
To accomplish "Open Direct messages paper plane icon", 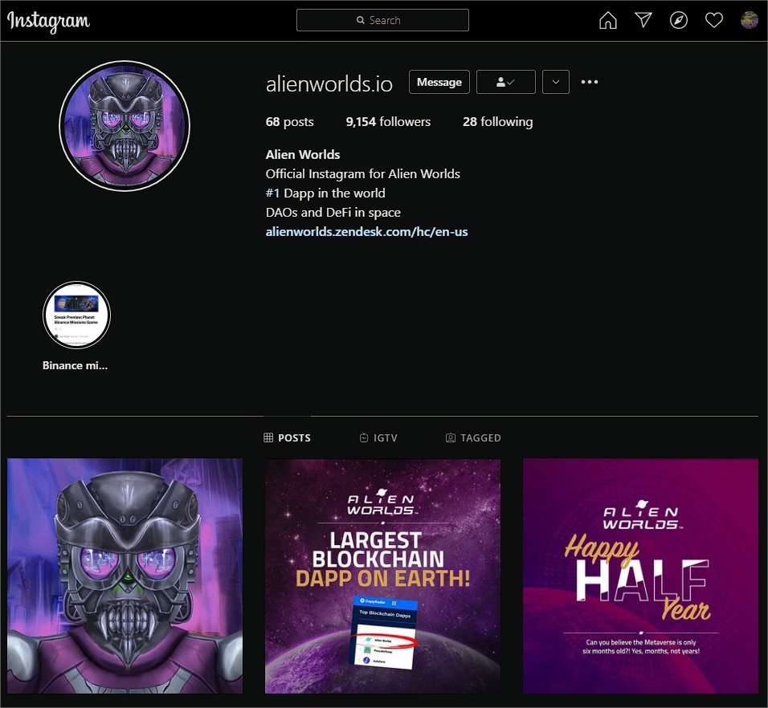I will 643,20.
